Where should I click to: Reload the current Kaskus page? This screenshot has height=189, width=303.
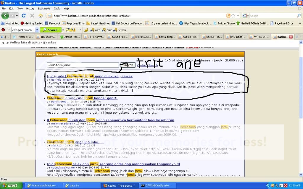[24, 16]
